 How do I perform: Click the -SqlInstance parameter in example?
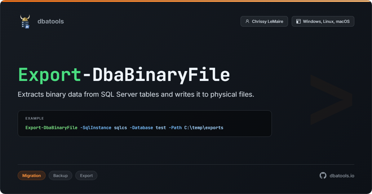96,128
